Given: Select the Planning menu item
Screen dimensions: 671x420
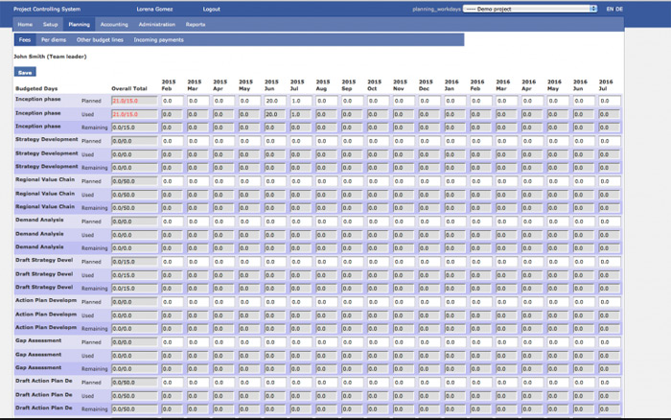Looking at the screenshot, I should (x=80, y=24).
